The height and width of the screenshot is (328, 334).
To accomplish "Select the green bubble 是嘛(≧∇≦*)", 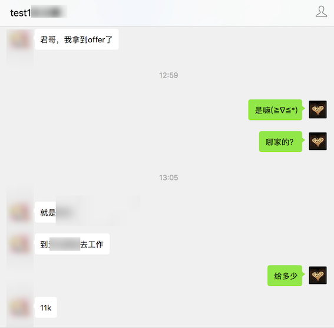I will [276, 110].
